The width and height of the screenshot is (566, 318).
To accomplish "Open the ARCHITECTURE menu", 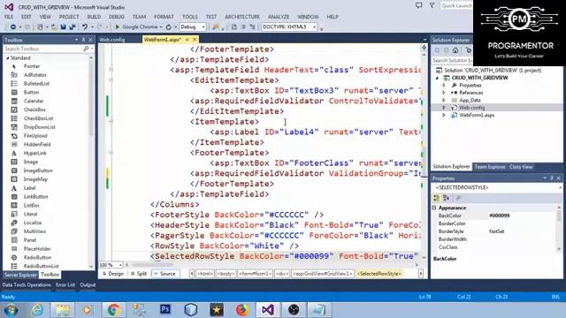I will coord(242,17).
